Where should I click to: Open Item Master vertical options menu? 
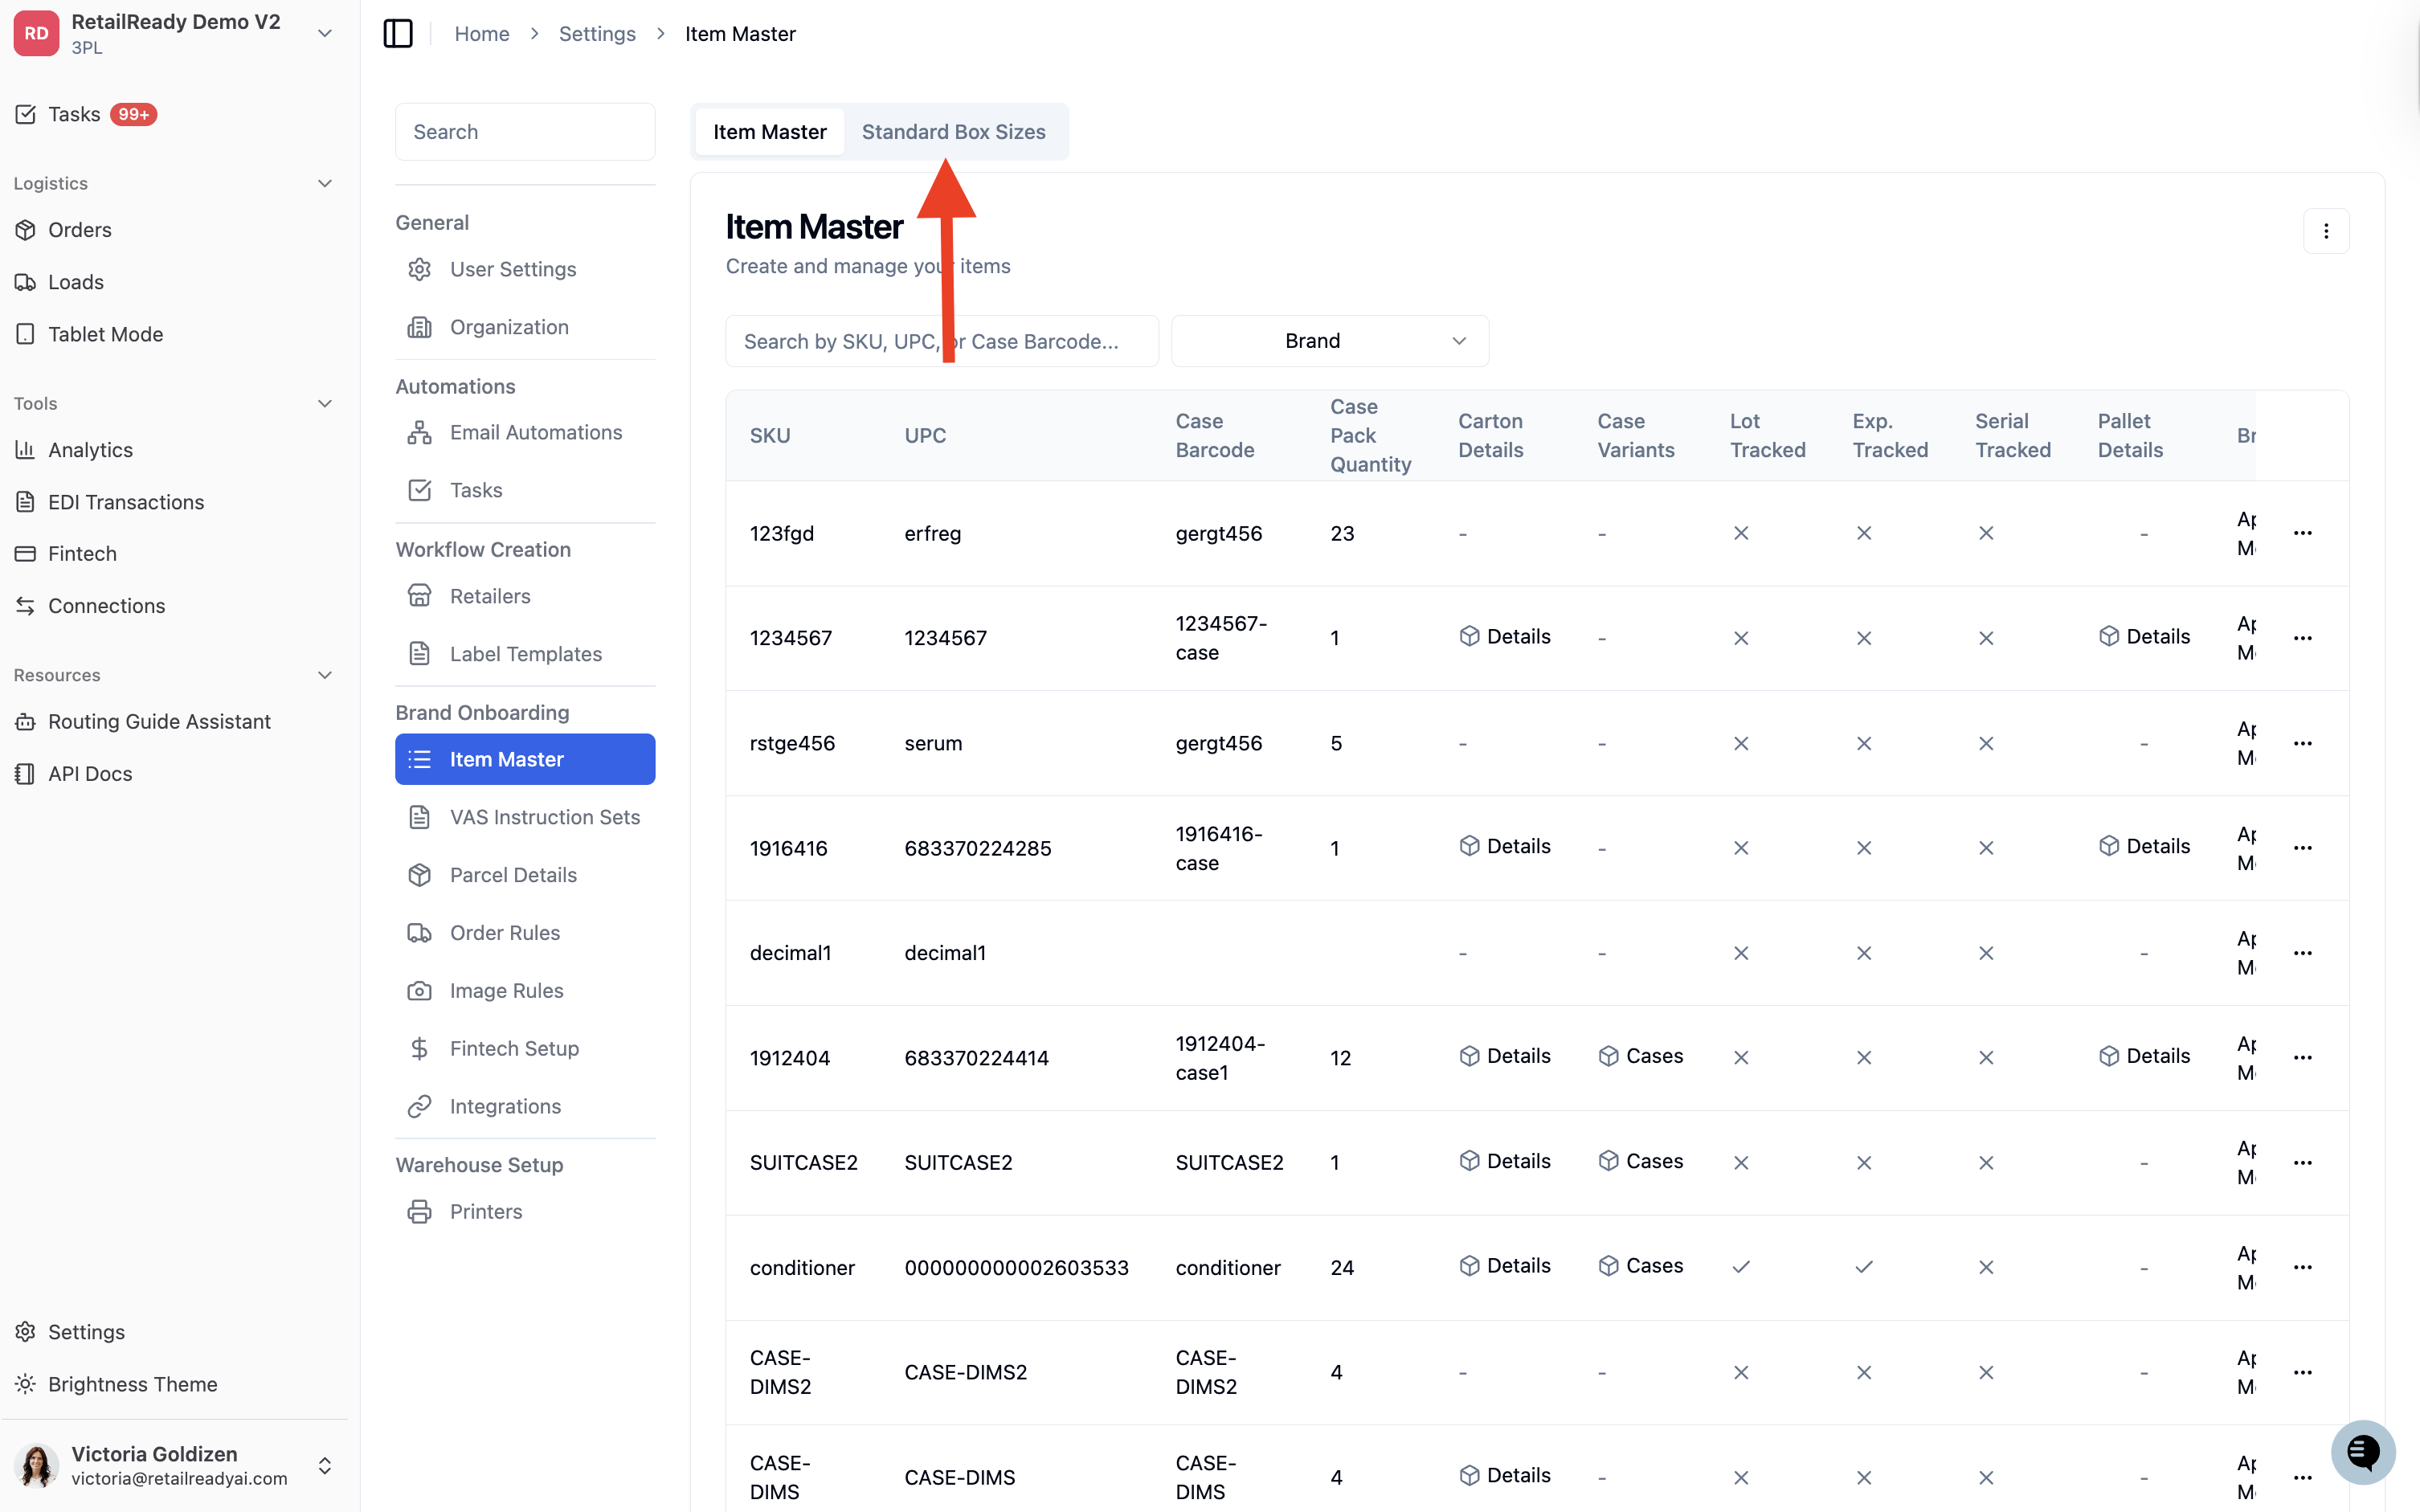coord(2326,231)
